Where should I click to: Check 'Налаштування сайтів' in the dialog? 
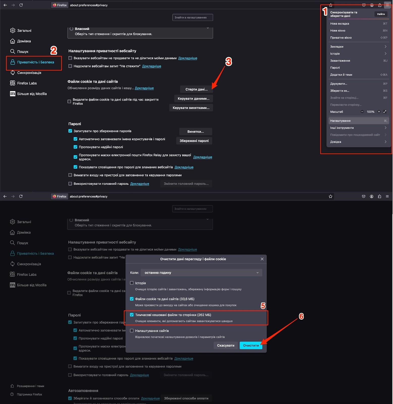[x=132, y=331]
